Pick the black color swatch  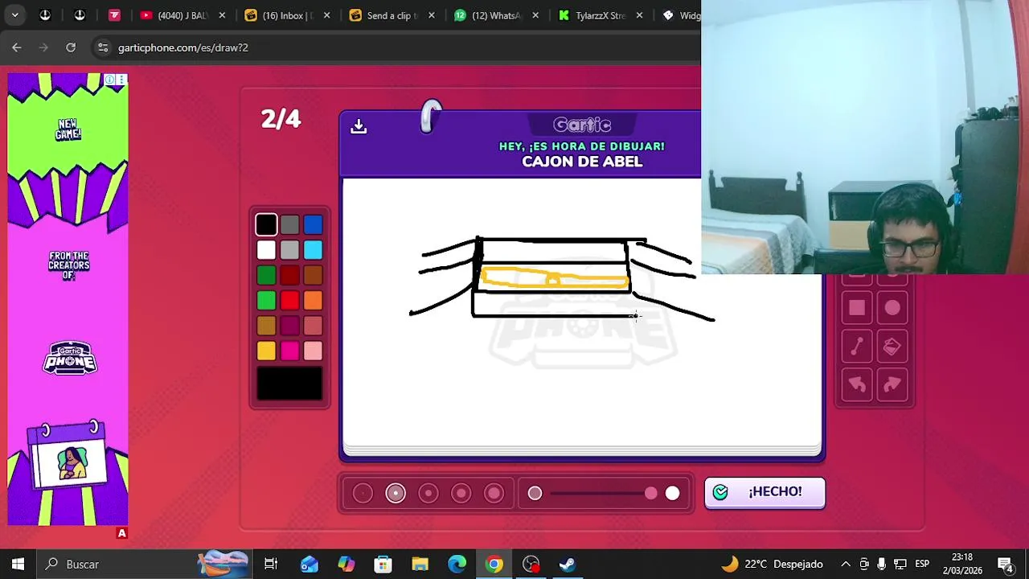(x=266, y=225)
